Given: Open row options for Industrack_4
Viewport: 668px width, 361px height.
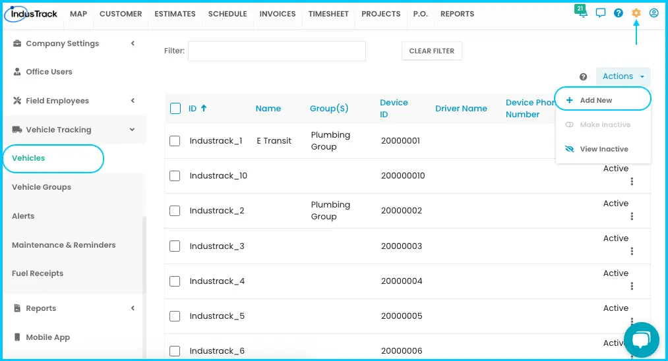Looking at the screenshot, I should point(632,286).
